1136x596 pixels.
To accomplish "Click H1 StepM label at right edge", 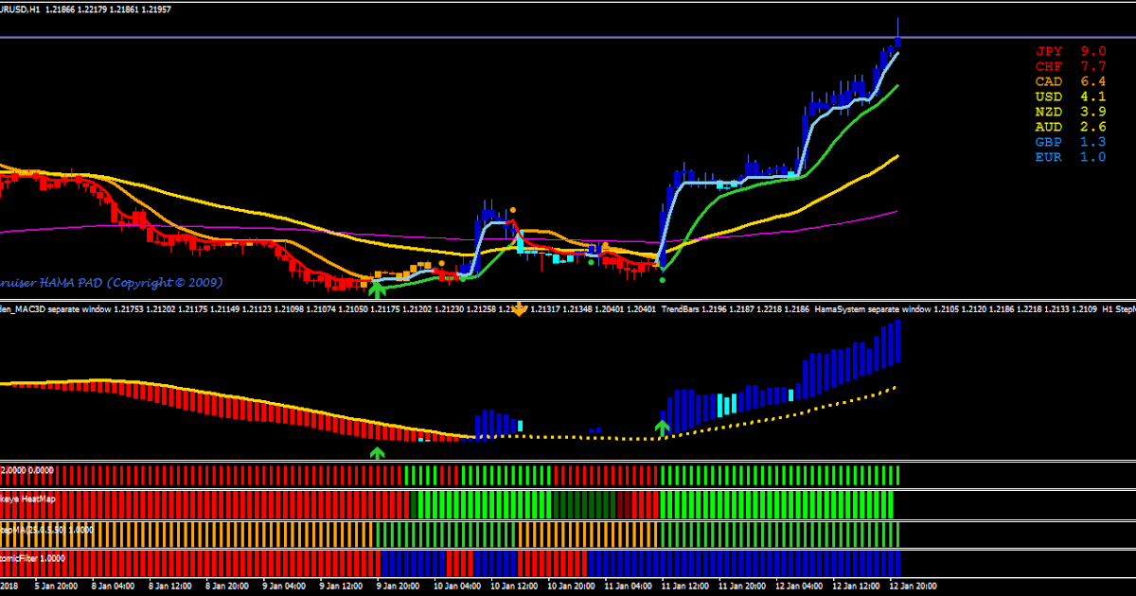I will pos(1119,309).
